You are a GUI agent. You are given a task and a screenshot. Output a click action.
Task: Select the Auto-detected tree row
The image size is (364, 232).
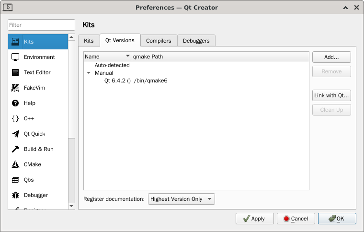(112, 65)
